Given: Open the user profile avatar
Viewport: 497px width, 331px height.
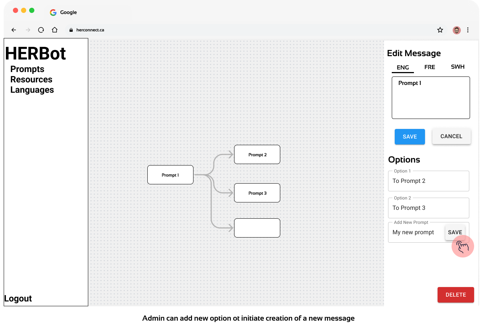Looking at the screenshot, I should point(457,30).
